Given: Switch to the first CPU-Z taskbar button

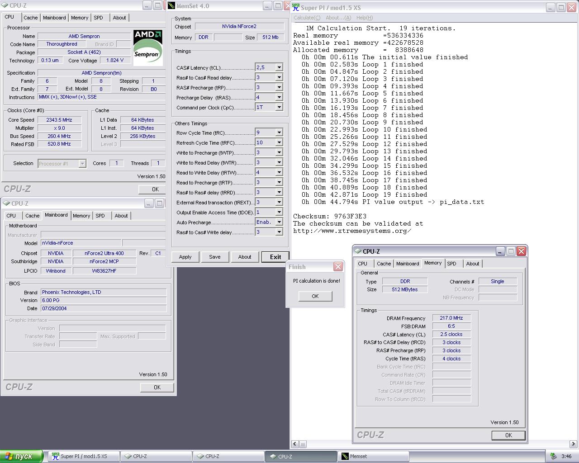Looking at the screenshot, I should point(156,456).
